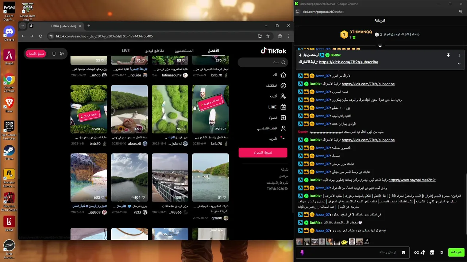Click the phone app icon near top login button

pos(54,53)
